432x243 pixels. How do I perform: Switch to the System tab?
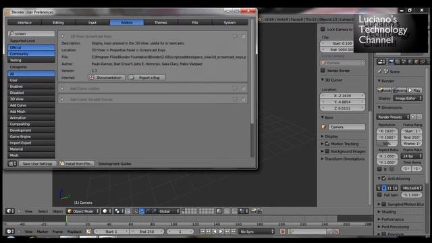pyautogui.click(x=230, y=22)
